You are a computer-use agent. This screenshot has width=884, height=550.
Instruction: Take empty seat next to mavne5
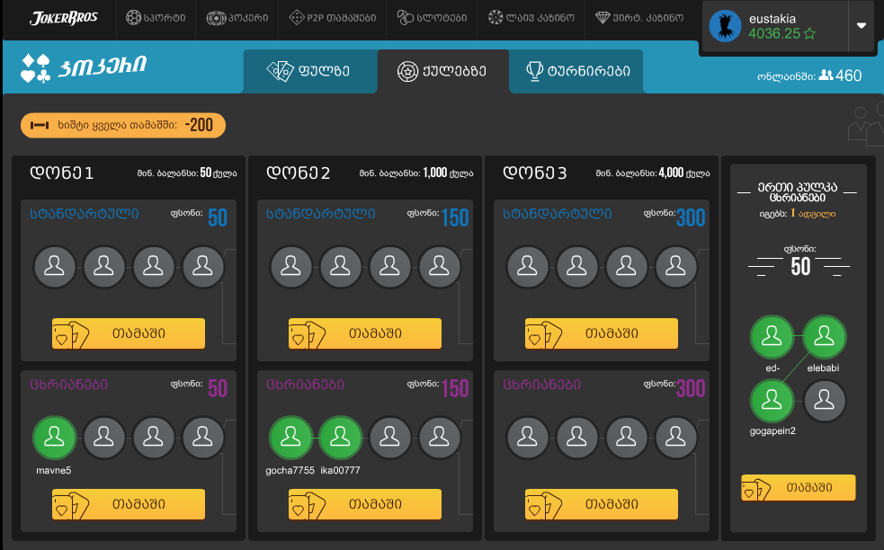(x=103, y=437)
